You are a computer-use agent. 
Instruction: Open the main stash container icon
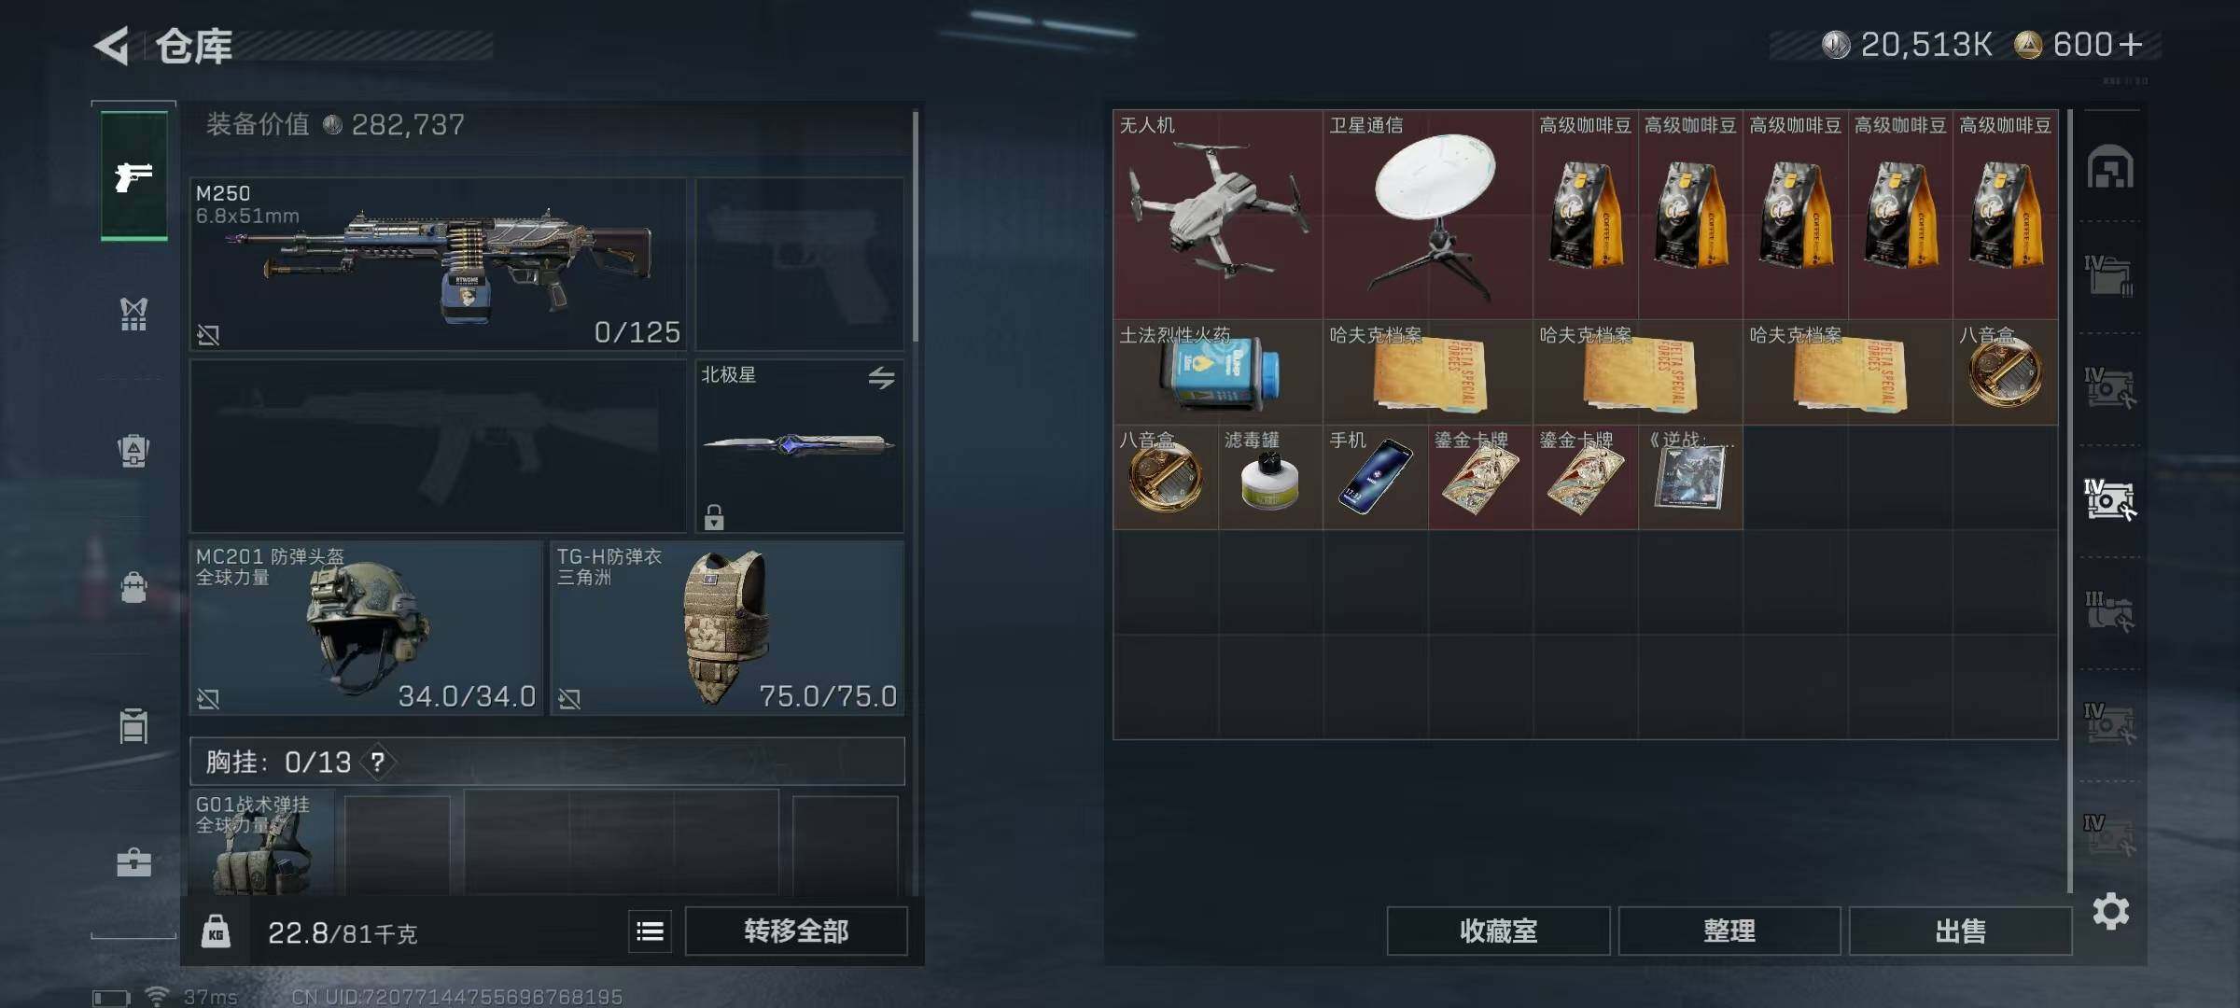point(2110,168)
